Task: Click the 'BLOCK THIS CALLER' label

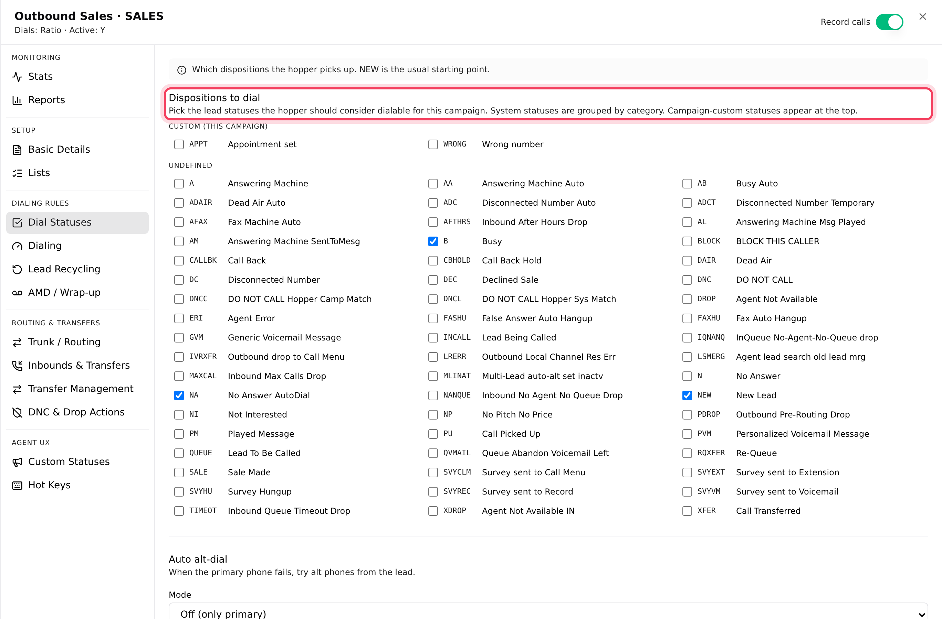Action: [x=777, y=241]
